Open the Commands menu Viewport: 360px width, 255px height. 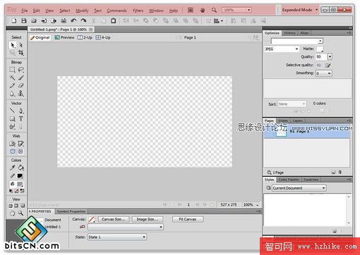pyautogui.click(x=116, y=11)
